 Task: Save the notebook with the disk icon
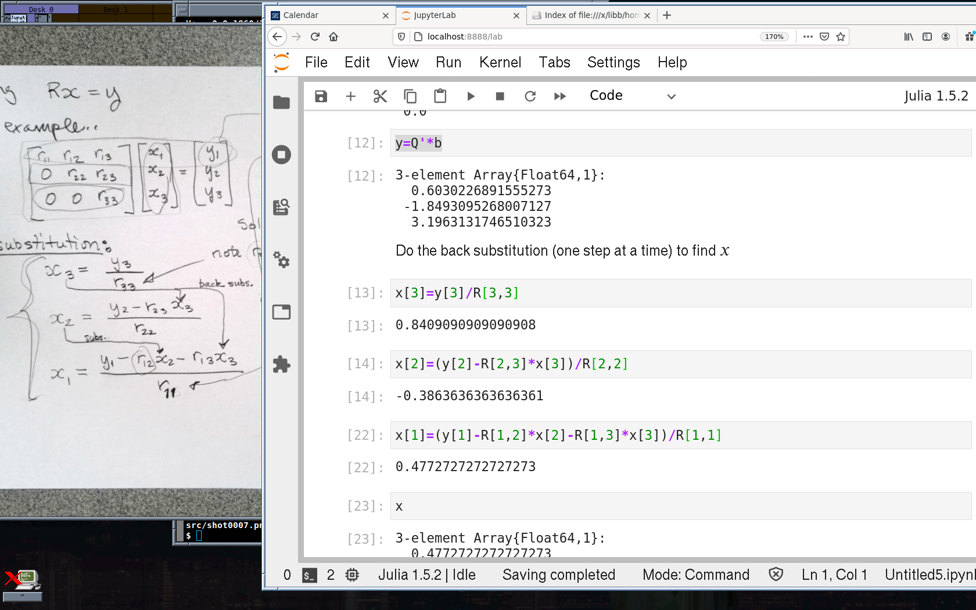point(321,96)
